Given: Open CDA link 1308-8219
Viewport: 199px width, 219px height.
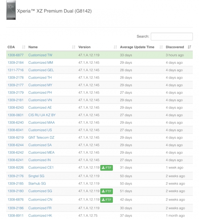Looking at the screenshot, I should 15,137.
